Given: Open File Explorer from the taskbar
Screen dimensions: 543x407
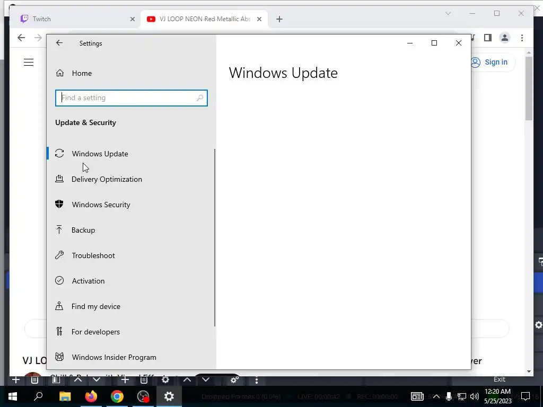Looking at the screenshot, I should 65,396.
